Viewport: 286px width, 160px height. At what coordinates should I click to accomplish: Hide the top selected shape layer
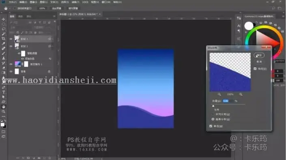click(x=11, y=39)
